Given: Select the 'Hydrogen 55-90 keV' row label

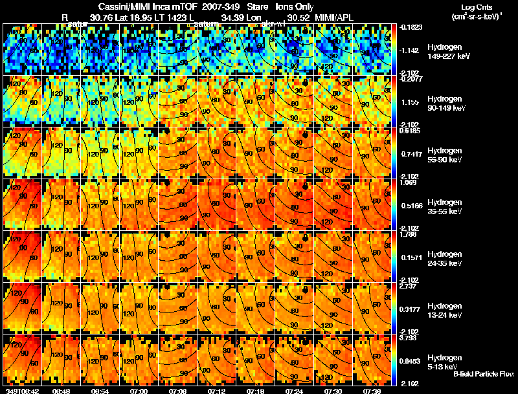Looking at the screenshot, I should (x=445, y=155).
